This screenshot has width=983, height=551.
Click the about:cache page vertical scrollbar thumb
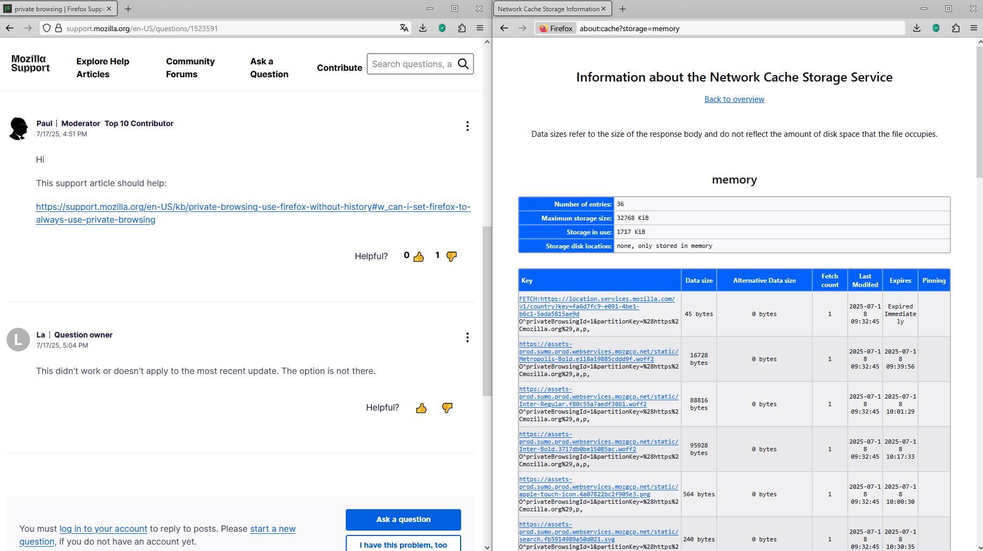tap(979, 112)
